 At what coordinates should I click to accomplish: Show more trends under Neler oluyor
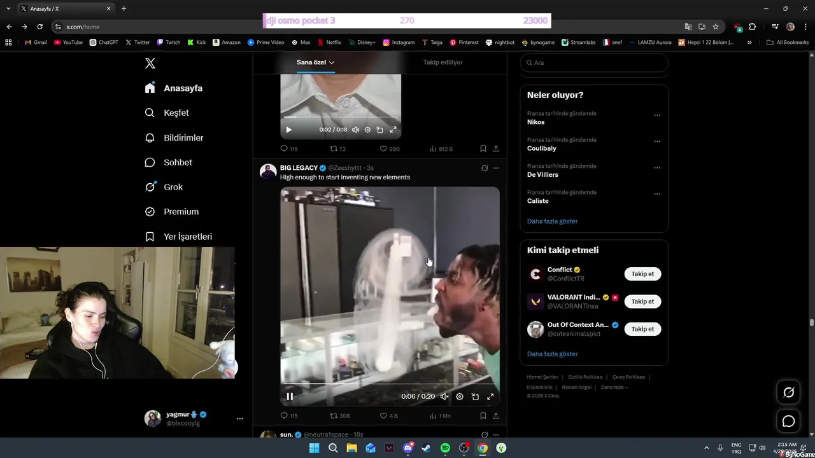click(x=552, y=221)
